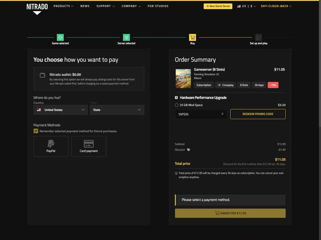This screenshot has width=321, height=240.
Task: Click Redeem Promo Code button
Action: tap(258, 114)
